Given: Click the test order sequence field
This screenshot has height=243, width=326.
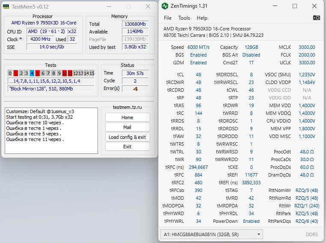Looking at the screenshot, I should point(51,81).
